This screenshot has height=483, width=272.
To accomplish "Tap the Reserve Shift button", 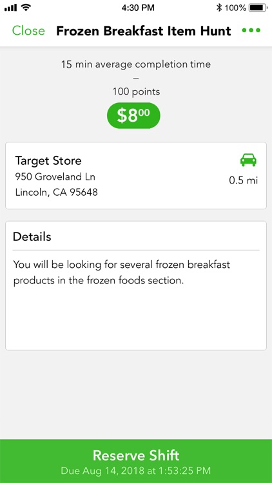I will tap(136, 461).
